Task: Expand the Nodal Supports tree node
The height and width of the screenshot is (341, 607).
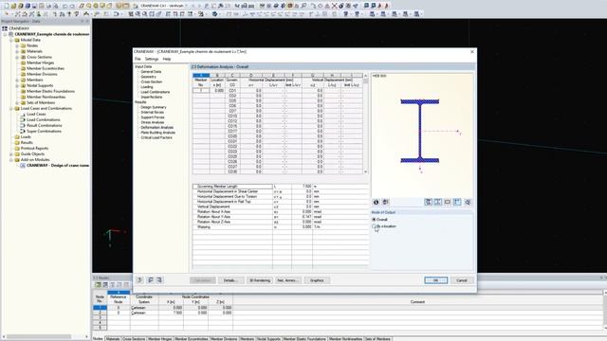Action: (17, 85)
